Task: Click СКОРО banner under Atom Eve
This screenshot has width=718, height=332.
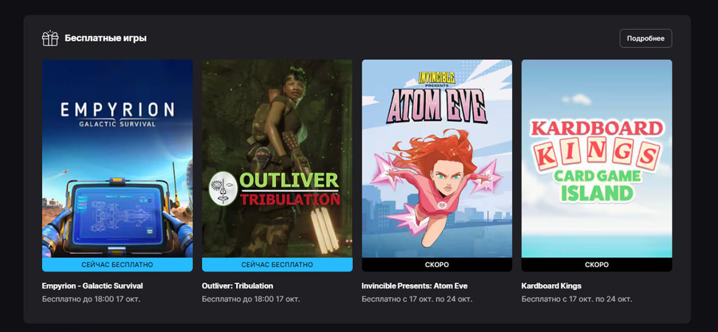Action: coord(437,264)
